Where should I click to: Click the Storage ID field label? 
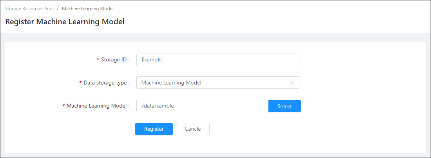click(115, 60)
